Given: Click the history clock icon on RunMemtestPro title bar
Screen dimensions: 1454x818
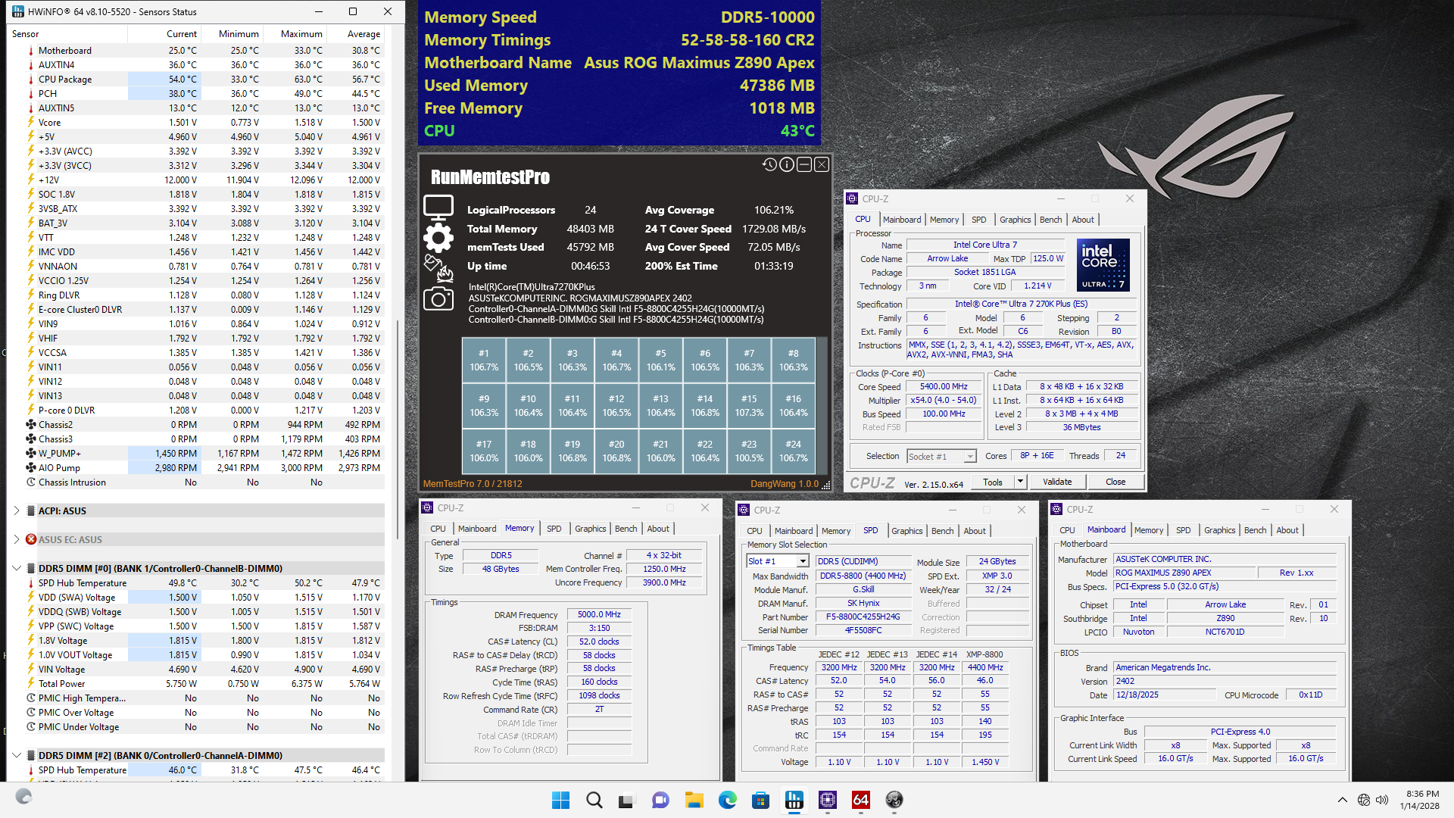Looking at the screenshot, I should coord(769,164).
